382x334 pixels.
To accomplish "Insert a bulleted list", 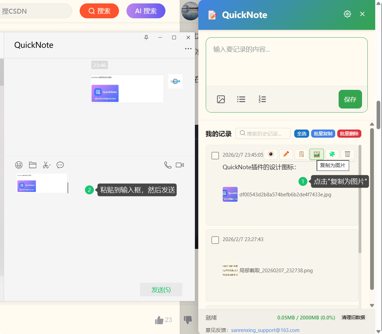I will point(241,99).
